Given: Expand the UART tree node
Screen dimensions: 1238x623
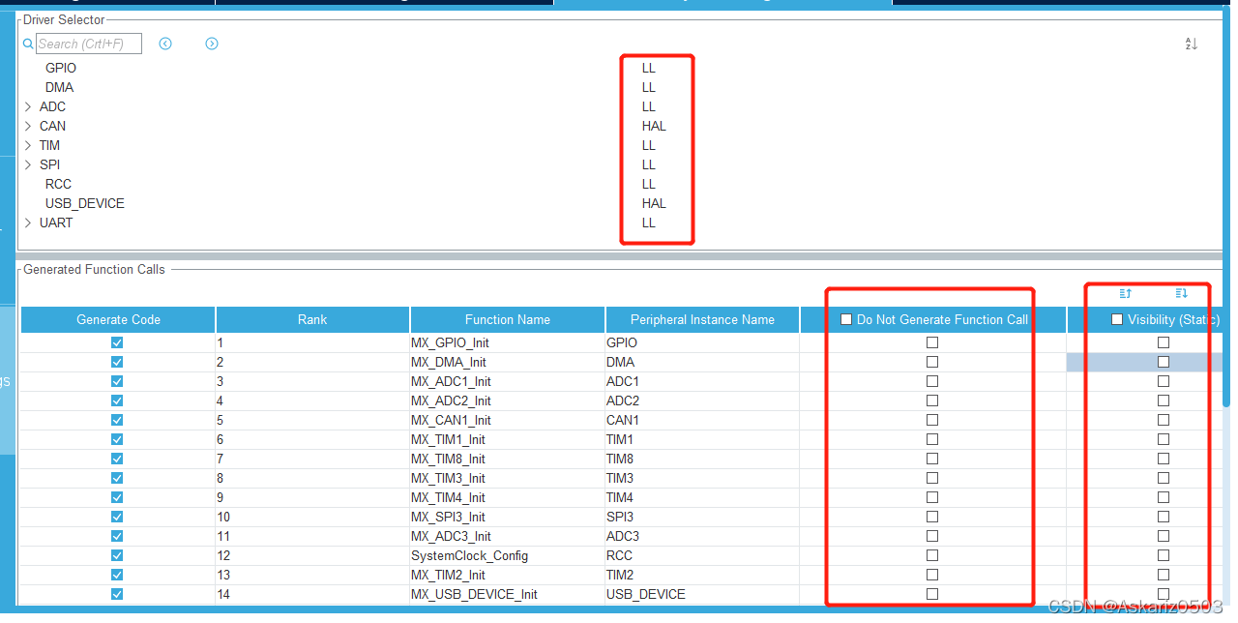Looking at the screenshot, I should point(27,222).
